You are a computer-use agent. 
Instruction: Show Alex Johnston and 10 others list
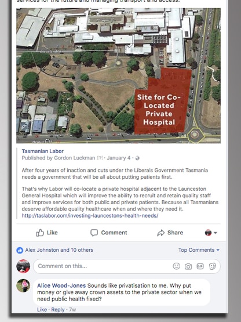pos(59,250)
